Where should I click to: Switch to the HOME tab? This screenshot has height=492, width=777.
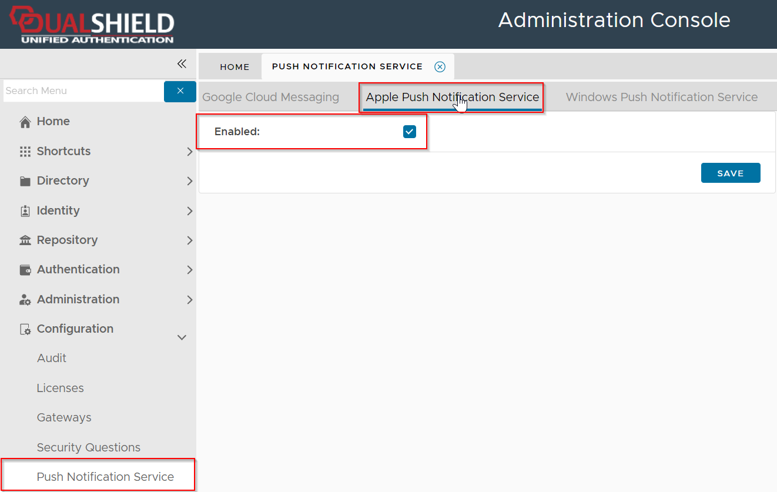click(235, 67)
